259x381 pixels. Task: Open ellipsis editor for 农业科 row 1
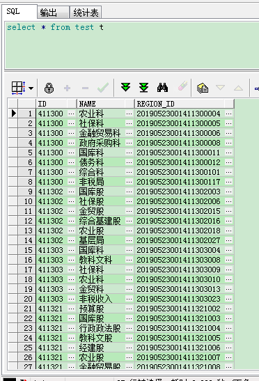[x=129, y=114]
